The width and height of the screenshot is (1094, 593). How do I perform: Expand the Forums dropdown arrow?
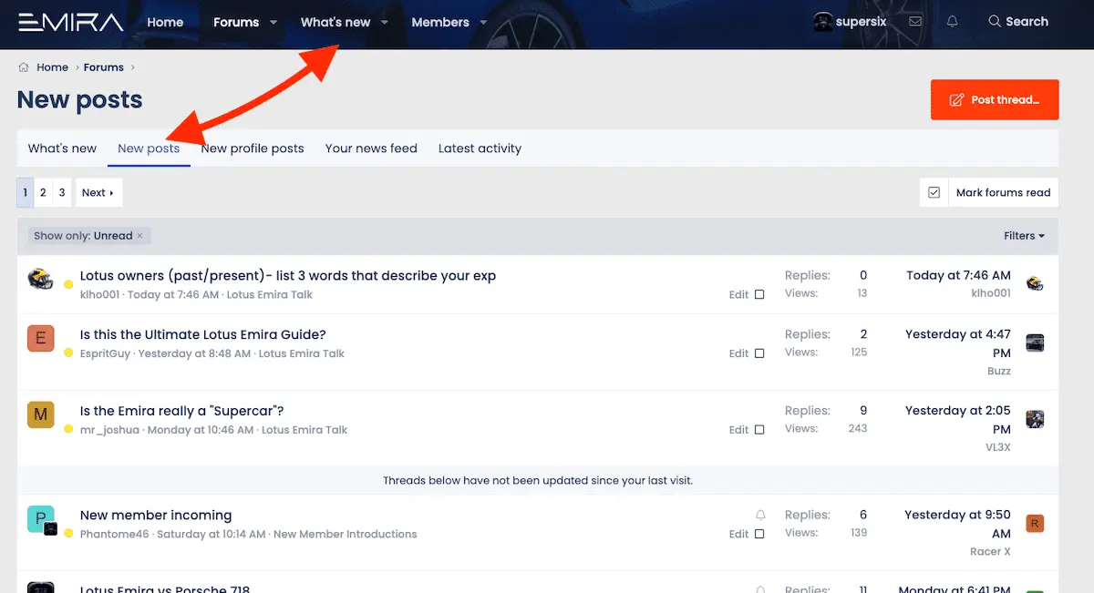pos(273,23)
